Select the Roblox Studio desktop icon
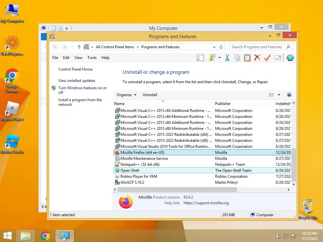 pos(12,144)
